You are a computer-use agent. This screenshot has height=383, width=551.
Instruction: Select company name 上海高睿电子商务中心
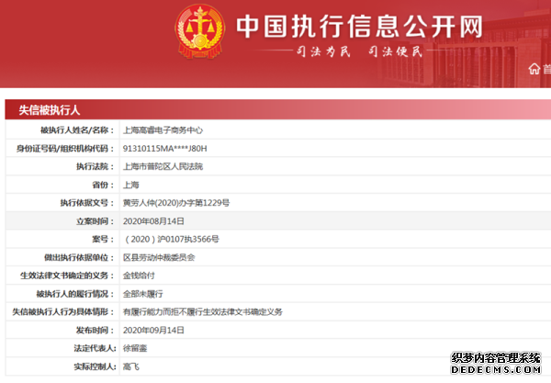[163, 130]
